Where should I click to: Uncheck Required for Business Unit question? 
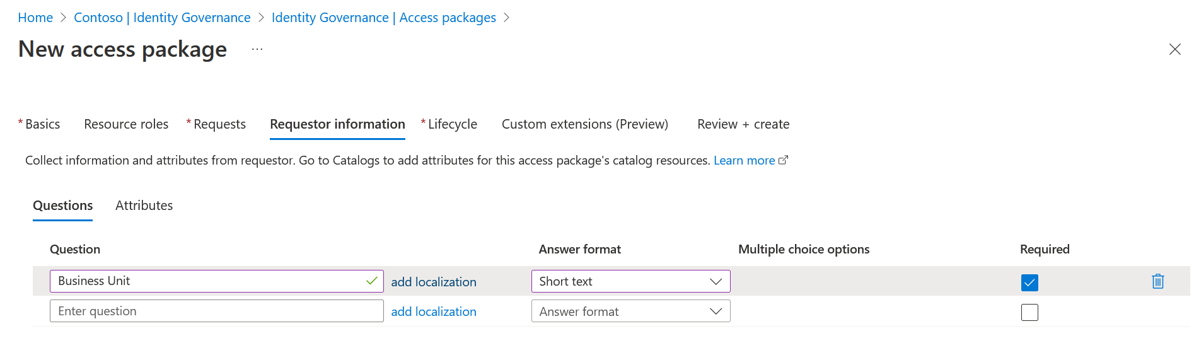[1029, 282]
